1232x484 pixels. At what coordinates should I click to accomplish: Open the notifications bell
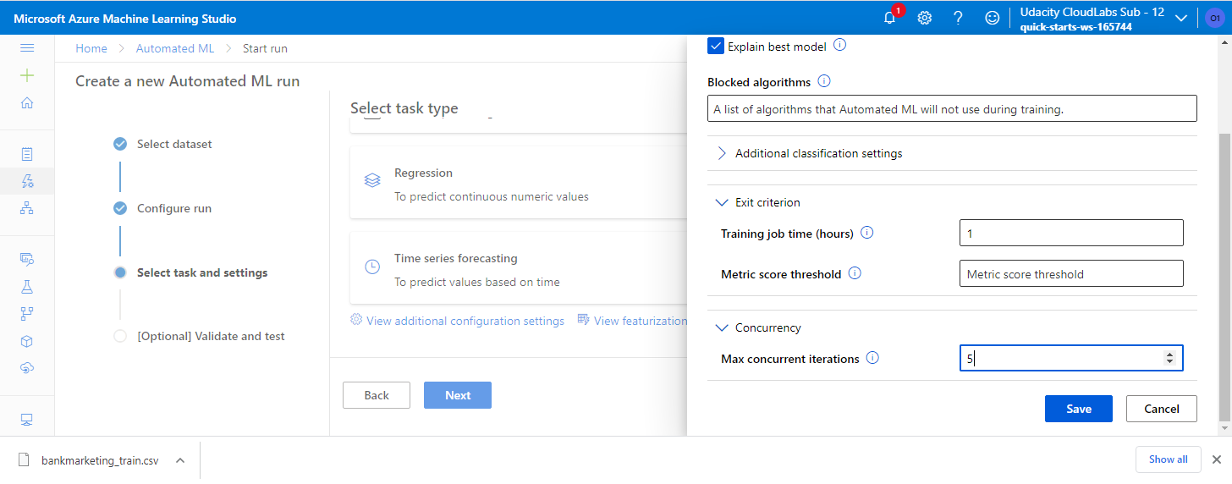pos(889,18)
